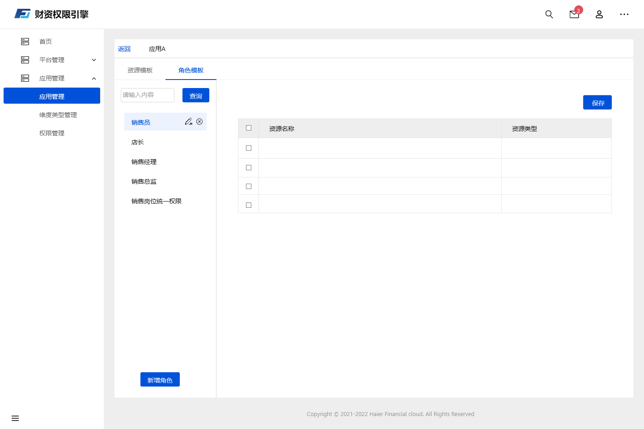
Task: Check the third table row checkbox
Action: (x=249, y=186)
